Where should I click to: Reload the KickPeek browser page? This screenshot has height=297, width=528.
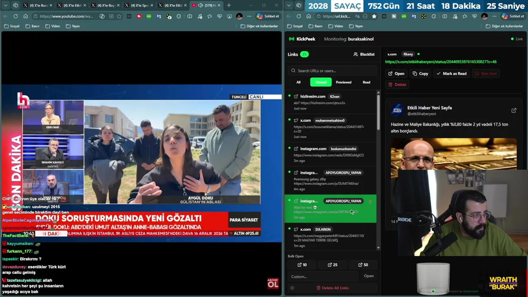(299, 16)
